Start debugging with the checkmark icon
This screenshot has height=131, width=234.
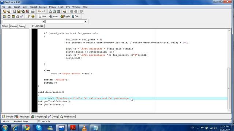22,16
